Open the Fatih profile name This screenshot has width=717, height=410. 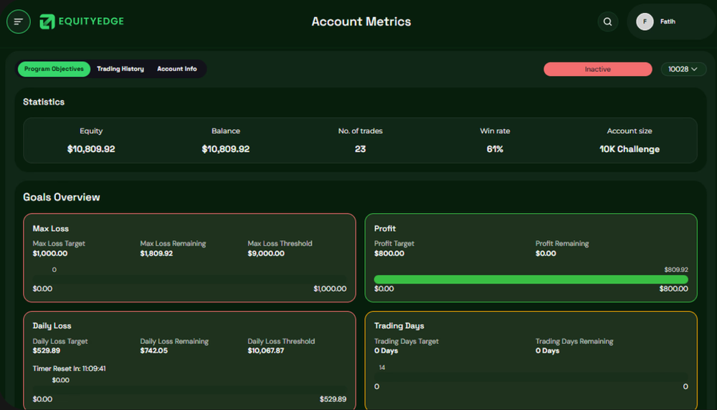pos(668,22)
